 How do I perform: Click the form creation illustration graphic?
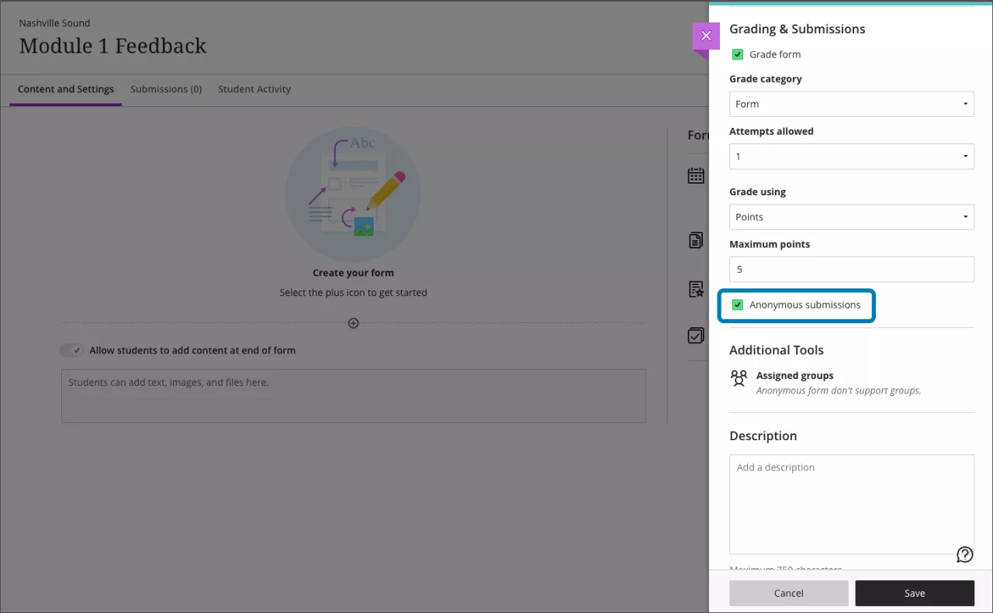point(353,192)
